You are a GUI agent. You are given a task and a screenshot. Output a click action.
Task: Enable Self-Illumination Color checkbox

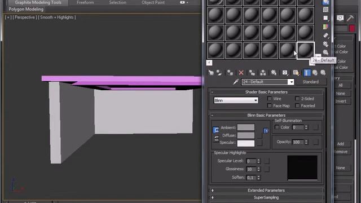[277, 127]
